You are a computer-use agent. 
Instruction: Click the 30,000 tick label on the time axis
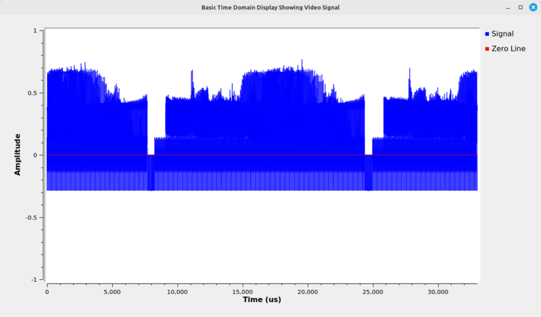(x=438, y=292)
